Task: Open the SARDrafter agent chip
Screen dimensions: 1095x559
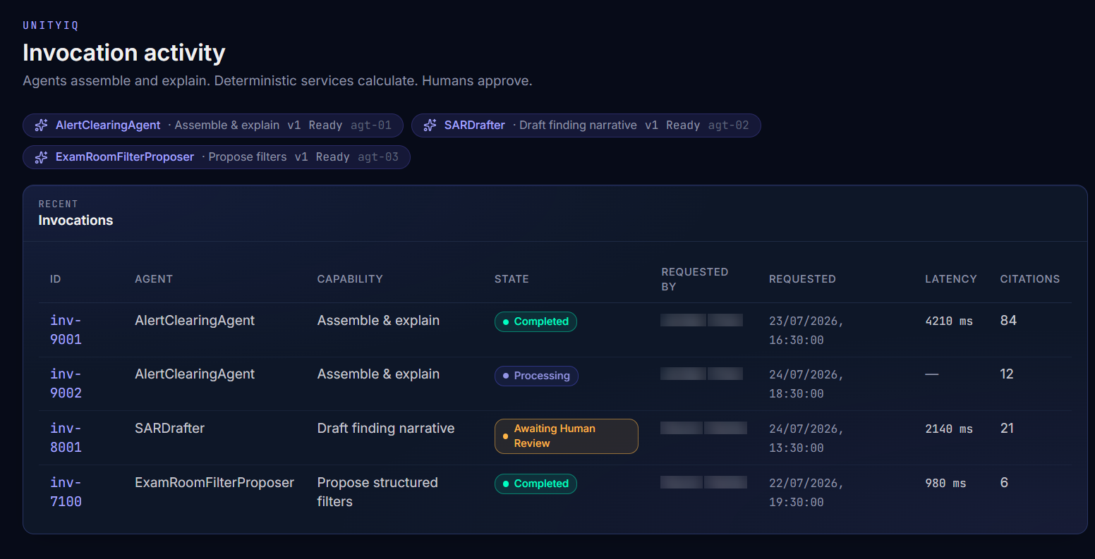Action: coord(586,125)
